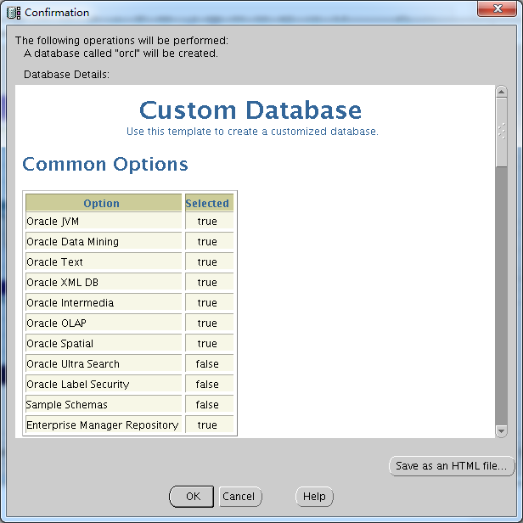Screen dimensions: 523x523
Task: Click the false value for Ultra Search
Action: (x=207, y=364)
